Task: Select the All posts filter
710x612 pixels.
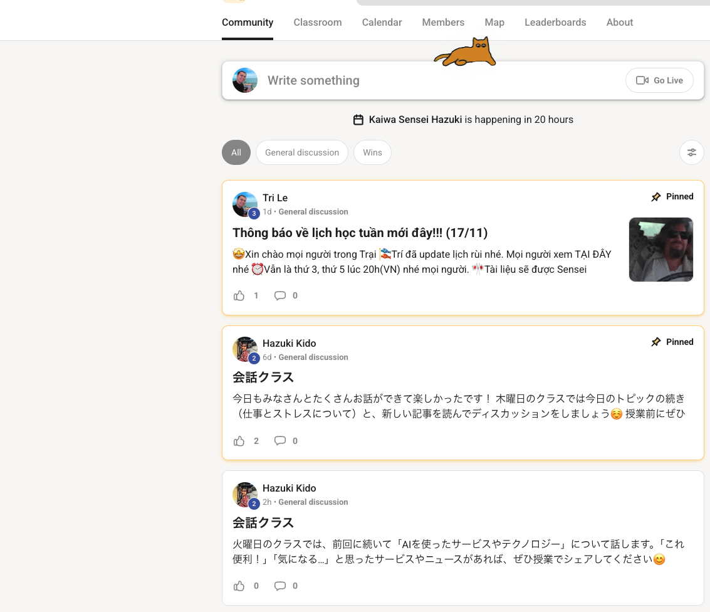Action: click(x=236, y=152)
